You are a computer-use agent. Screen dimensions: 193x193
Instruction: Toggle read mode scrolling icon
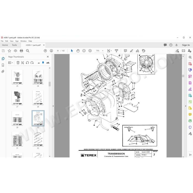coord(116,51)
